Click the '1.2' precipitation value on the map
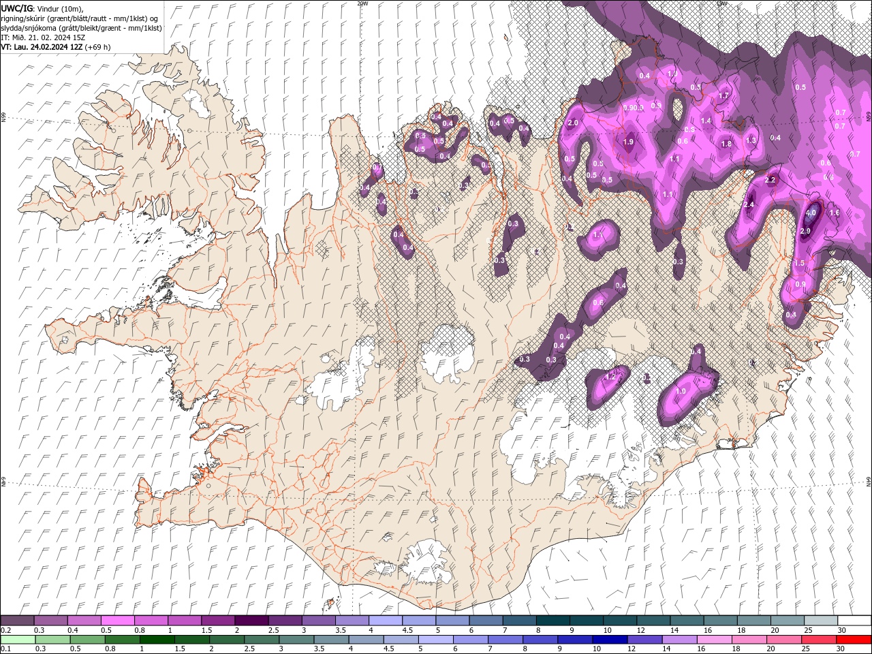Viewport: 872px width, 654px height. [x=610, y=377]
